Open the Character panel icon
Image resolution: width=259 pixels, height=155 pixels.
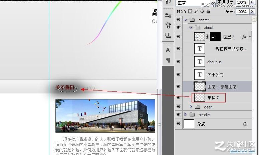click(168, 50)
